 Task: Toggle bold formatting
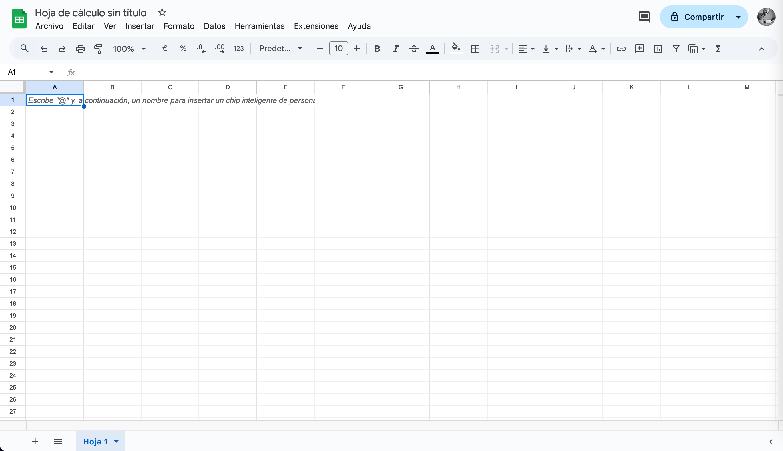[x=377, y=49]
